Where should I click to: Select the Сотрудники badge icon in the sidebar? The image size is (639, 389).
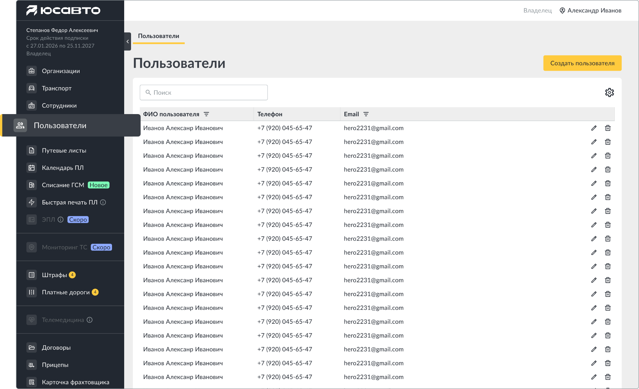32,106
